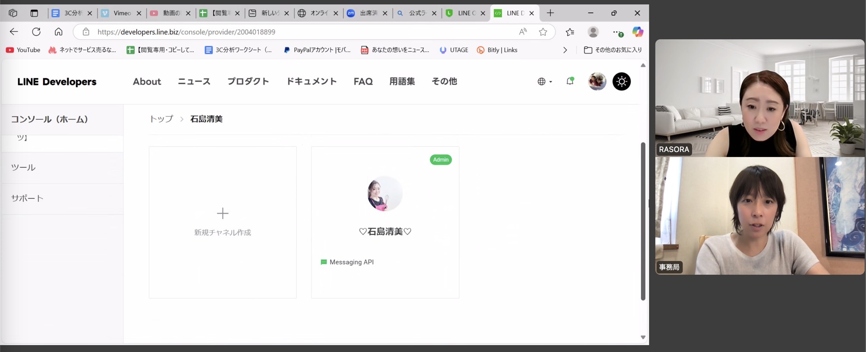The width and height of the screenshot is (866, 352).
Task: Select ツール in the sidebar
Action: click(63, 167)
